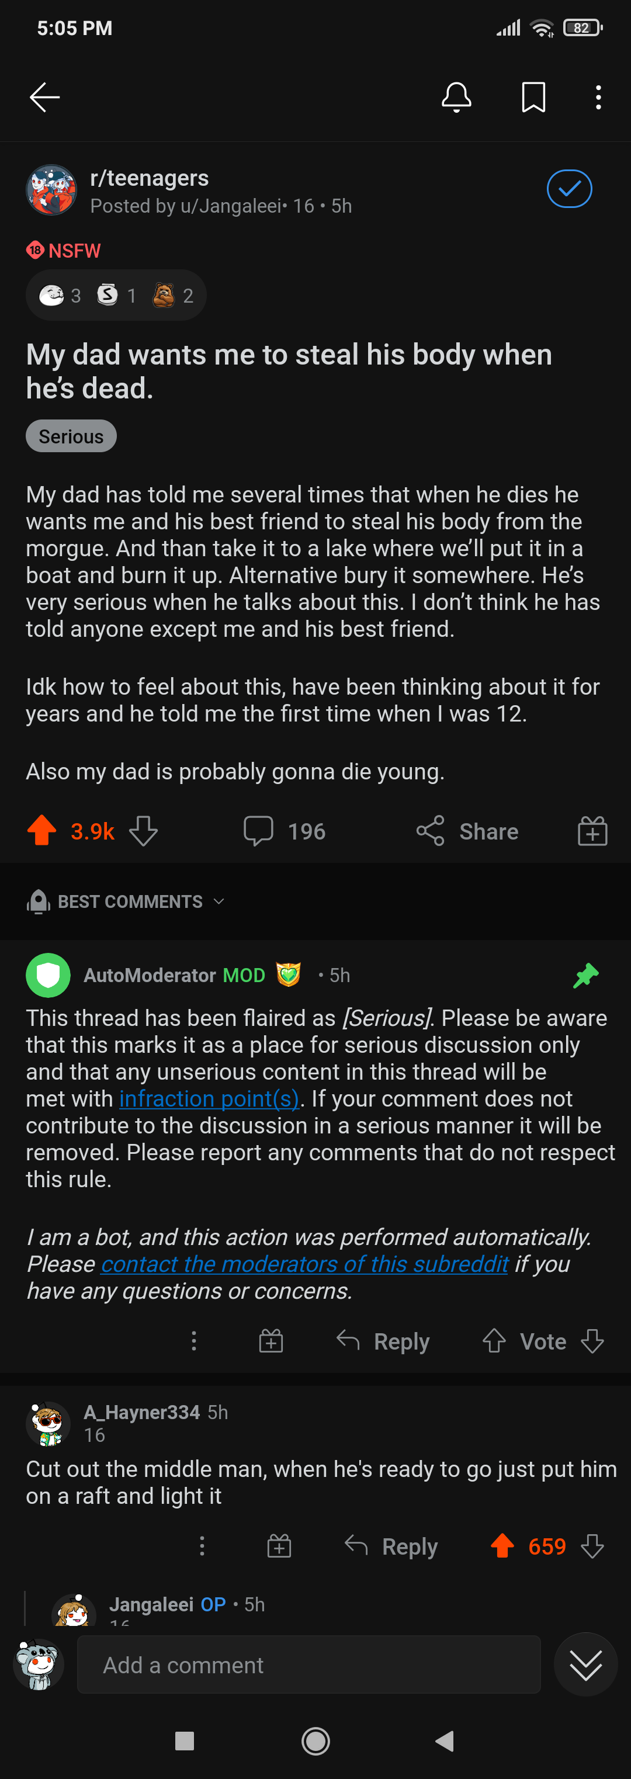Share the post

[467, 830]
